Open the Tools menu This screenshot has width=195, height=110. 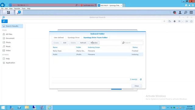pos(23,9)
